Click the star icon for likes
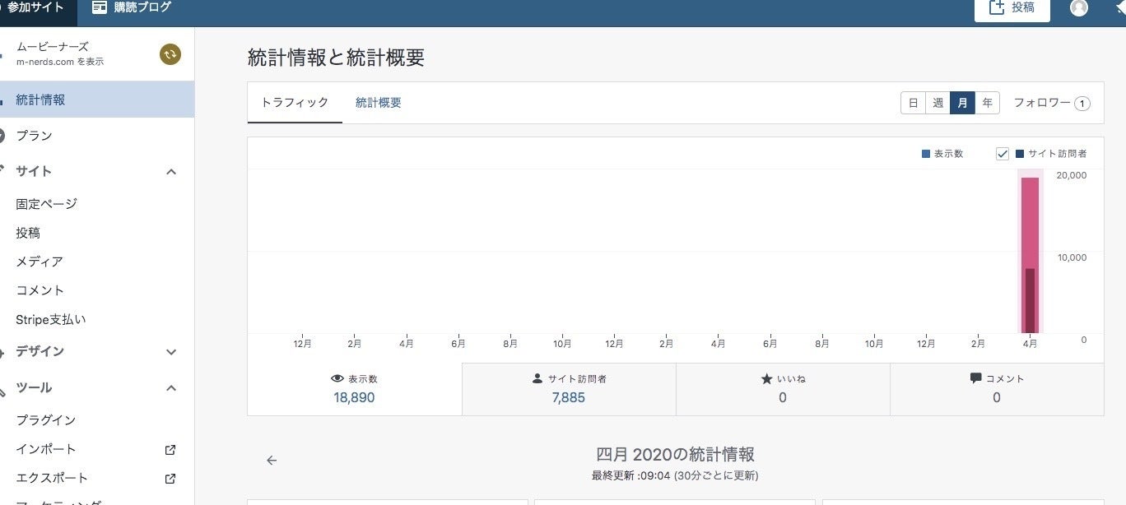The width and height of the screenshot is (1126, 505). tap(766, 379)
